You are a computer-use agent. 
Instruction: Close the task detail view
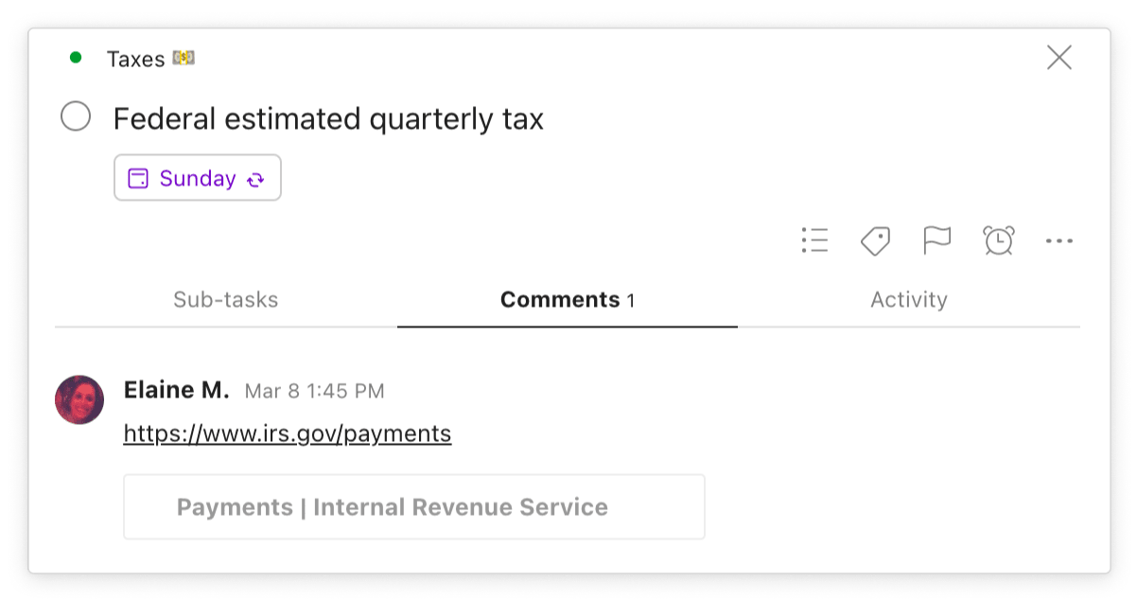(x=1059, y=58)
